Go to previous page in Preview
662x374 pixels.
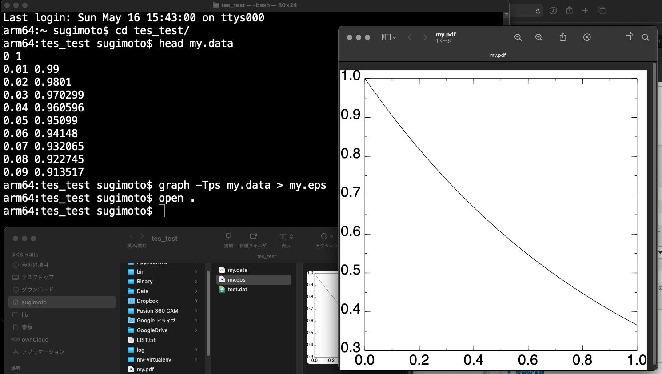[x=410, y=37]
